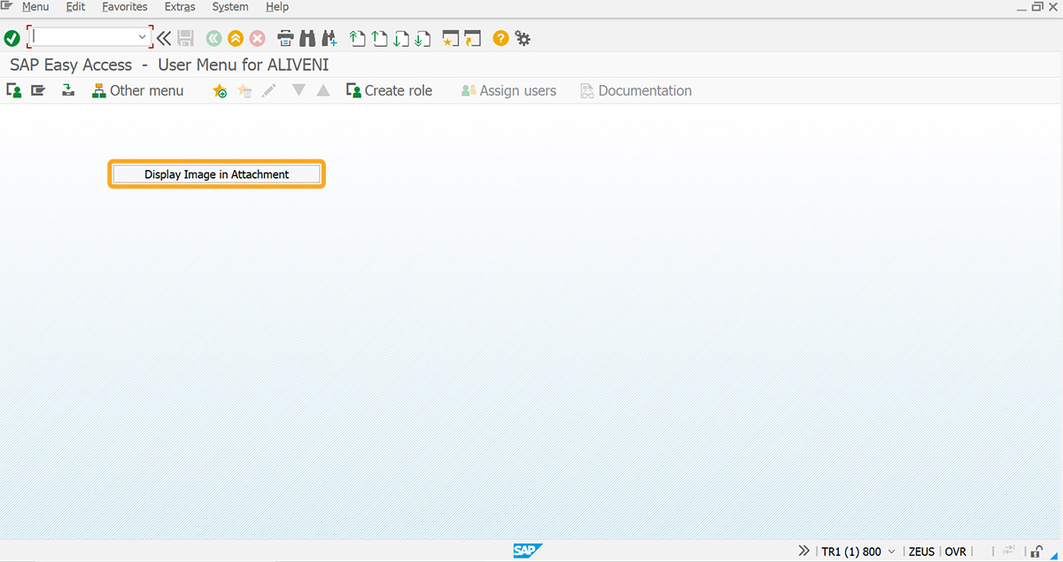
Task: Click the Create role button
Action: tap(389, 90)
